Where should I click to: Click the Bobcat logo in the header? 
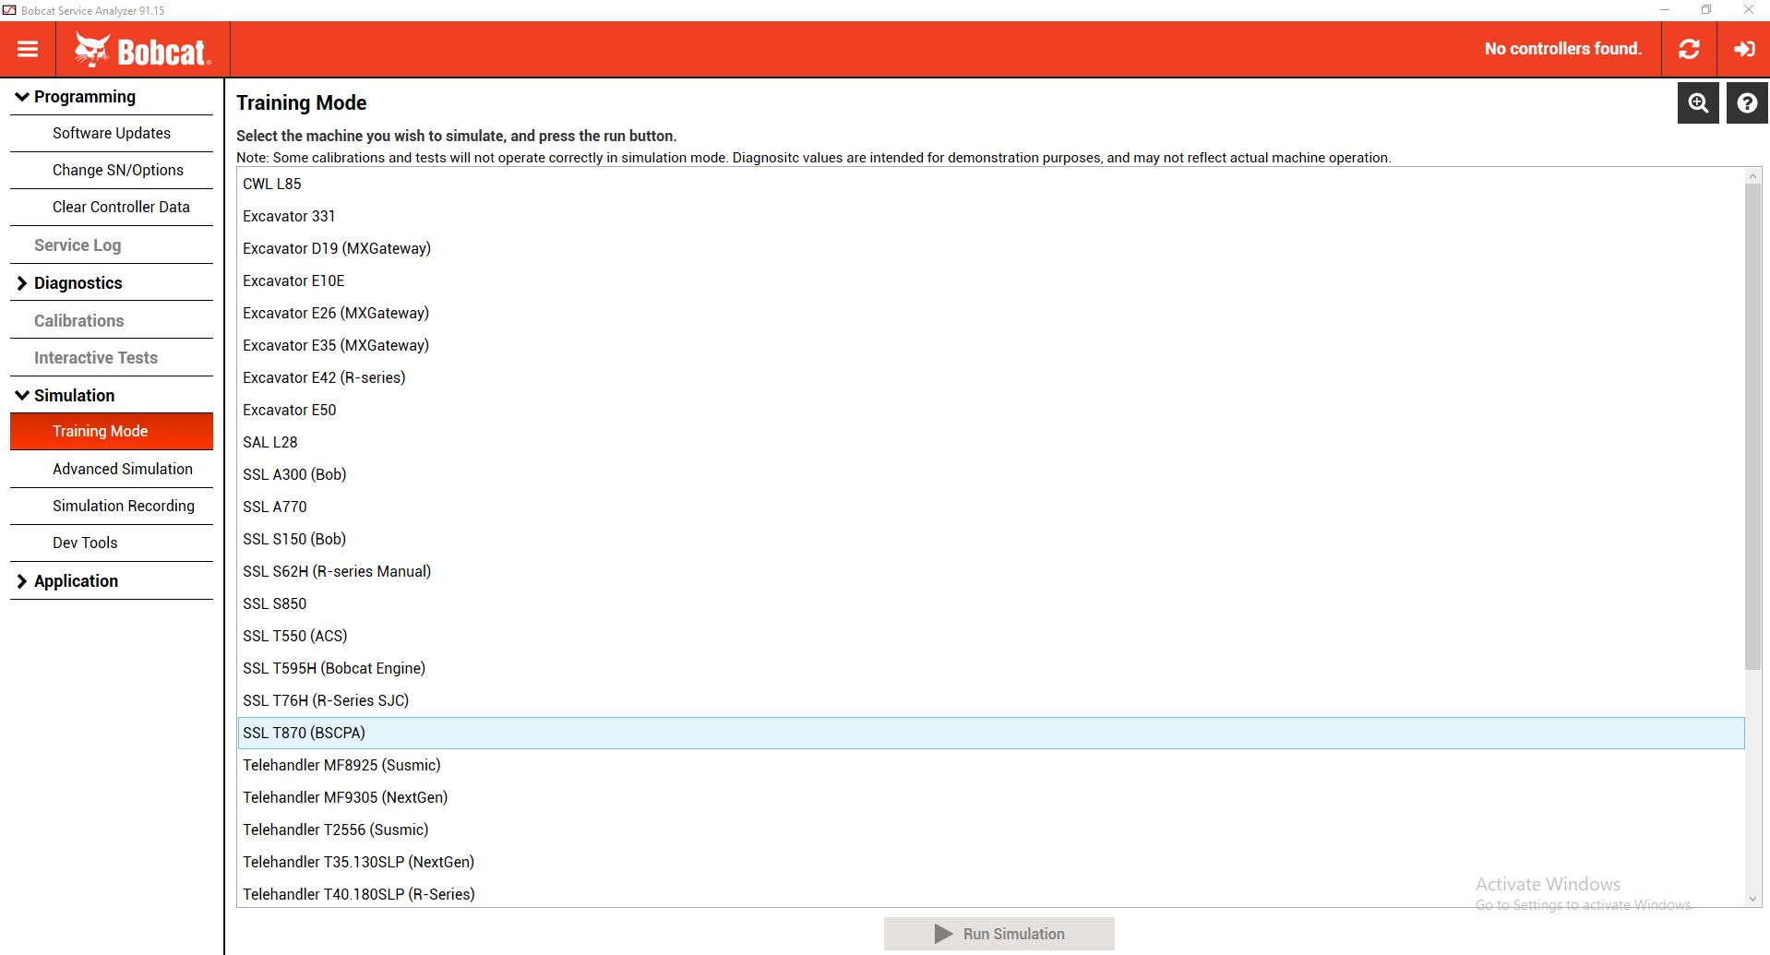click(x=143, y=49)
